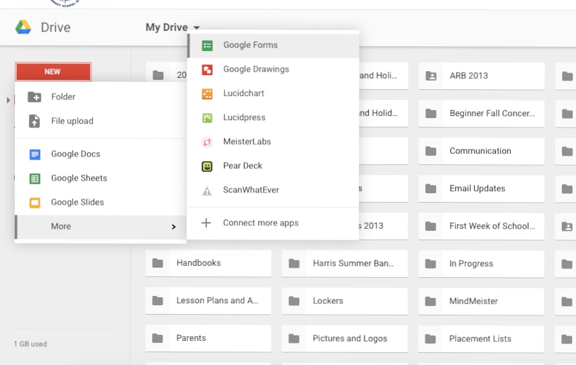Click the Lucidchart icon
Viewport: 576px width, 365px height.
point(207,94)
